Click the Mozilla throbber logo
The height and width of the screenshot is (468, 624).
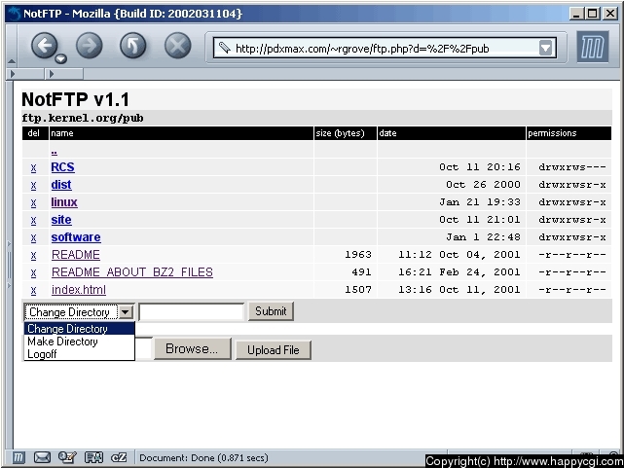tap(593, 47)
